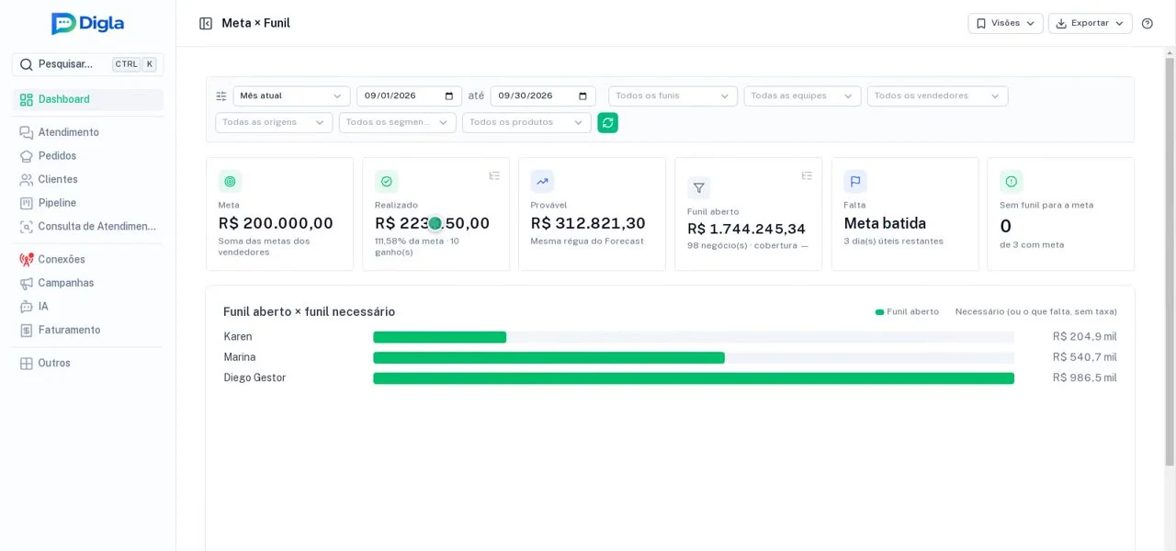Click the filter settings sliders icon
This screenshot has height=551, width=1176.
pyautogui.click(x=221, y=96)
